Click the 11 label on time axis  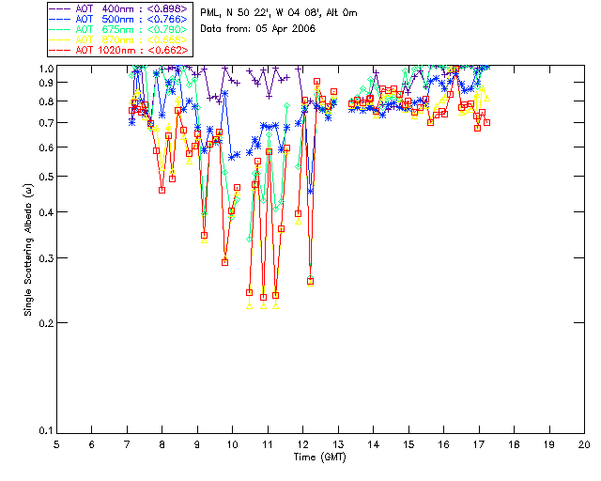[x=268, y=444]
